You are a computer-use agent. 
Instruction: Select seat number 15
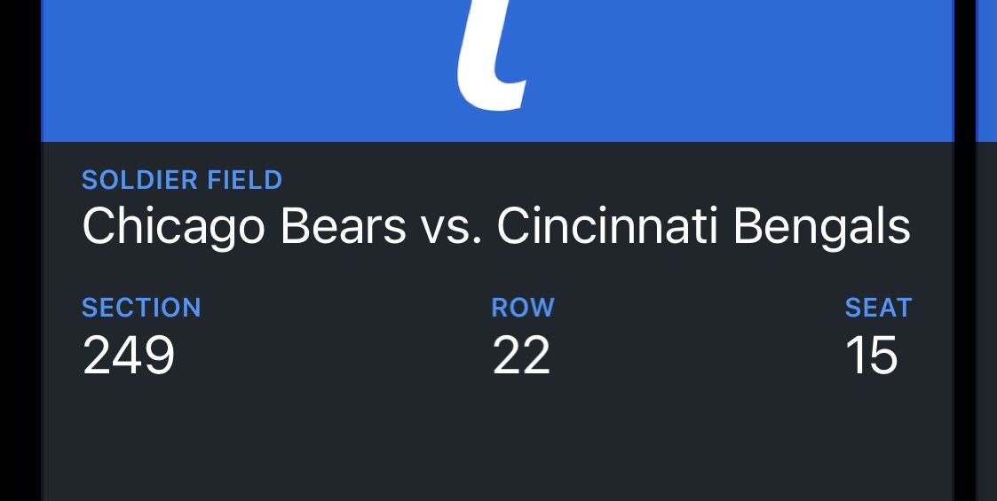coord(872,356)
